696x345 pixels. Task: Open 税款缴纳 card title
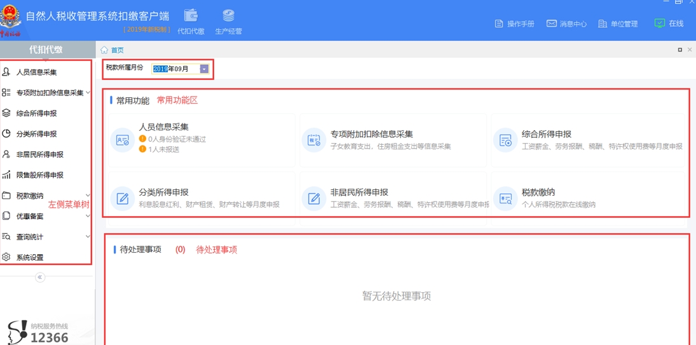click(x=538, y=193)
